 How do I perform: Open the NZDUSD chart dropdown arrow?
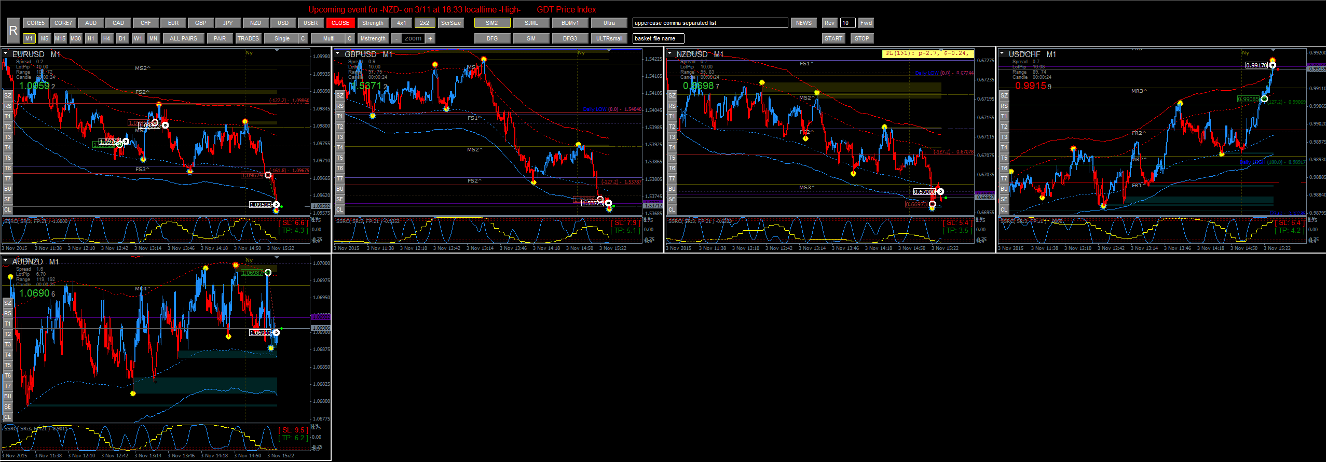670,53
